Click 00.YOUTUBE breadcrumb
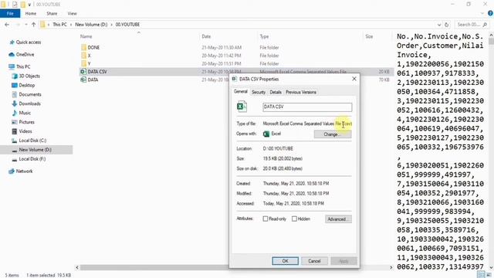This screenshot has width=494, height=278. pos(127,24)
